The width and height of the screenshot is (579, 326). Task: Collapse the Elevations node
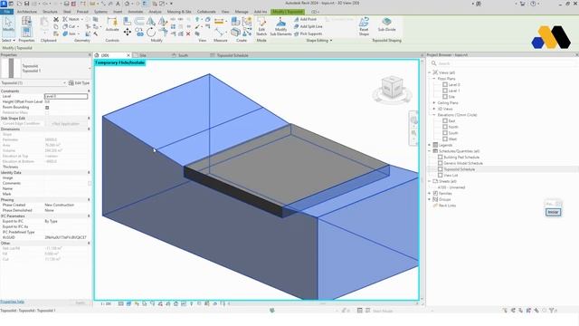click(x=434, y=115)
